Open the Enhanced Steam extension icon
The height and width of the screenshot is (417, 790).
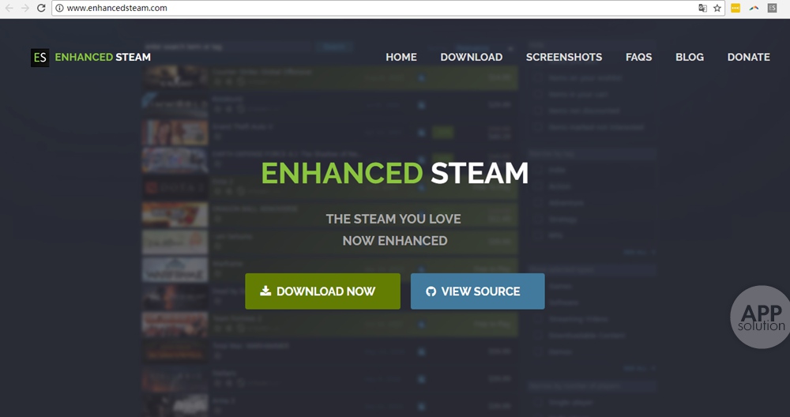coord(772,8)
